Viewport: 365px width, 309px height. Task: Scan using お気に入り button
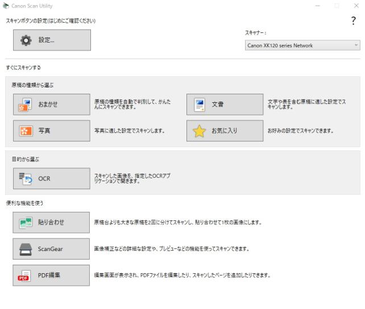click(225, 131)
